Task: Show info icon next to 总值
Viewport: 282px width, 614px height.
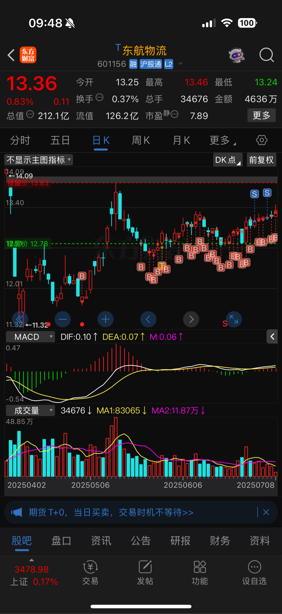Action: tap(30, 115)
